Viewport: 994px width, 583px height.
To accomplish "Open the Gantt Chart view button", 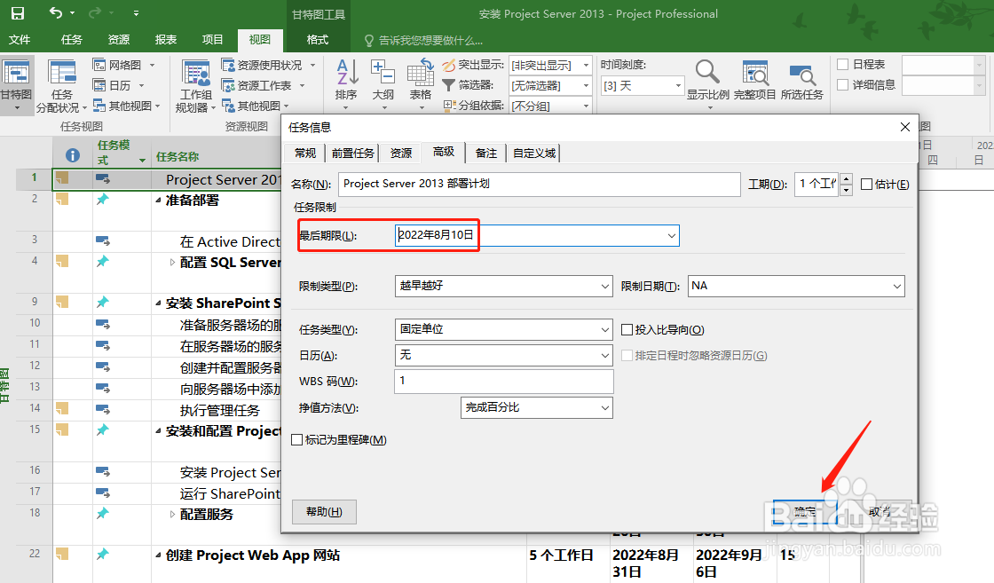I will click(x=16, y=85).
